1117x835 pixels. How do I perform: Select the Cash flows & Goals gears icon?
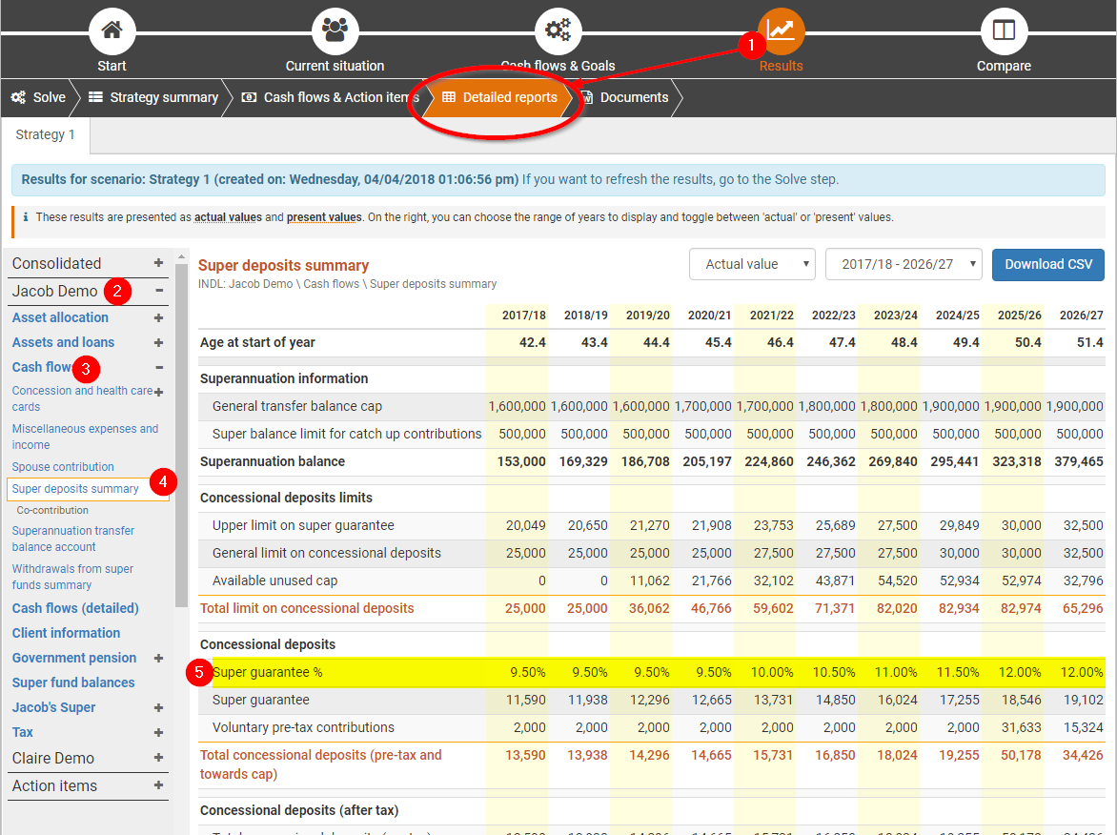click(x=558, y=31)
